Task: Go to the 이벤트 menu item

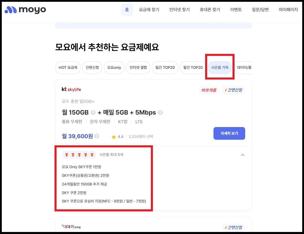Action: [x=236, y=10]
